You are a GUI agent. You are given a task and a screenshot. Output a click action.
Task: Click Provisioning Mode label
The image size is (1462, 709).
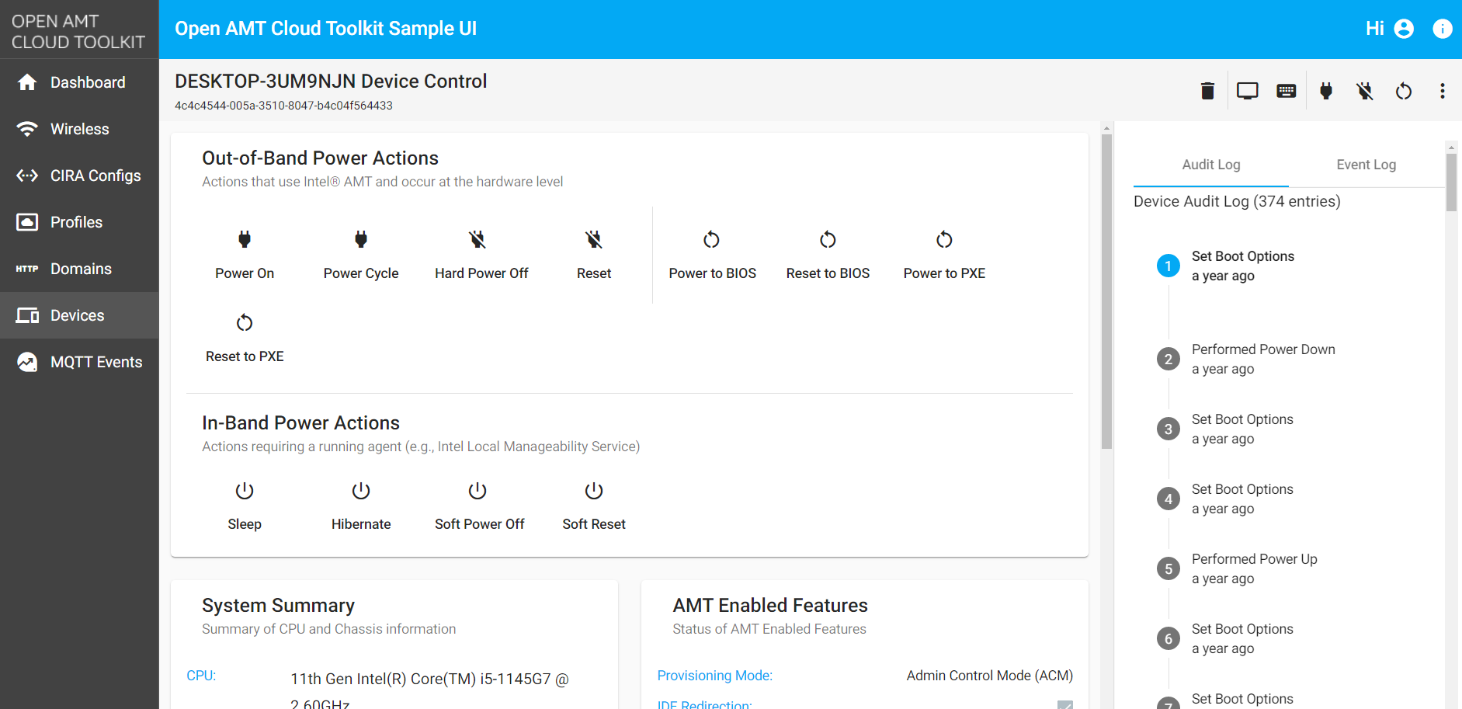tap(715, 676)
